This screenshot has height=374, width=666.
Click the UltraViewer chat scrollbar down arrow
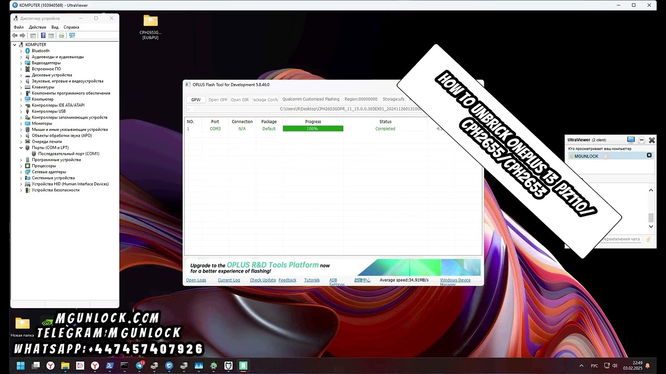click(651, 226)
